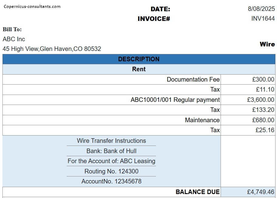Click the ABC10001/001 Regular payment cell
The height and width of the screenshot is (198, 277).
175,100
